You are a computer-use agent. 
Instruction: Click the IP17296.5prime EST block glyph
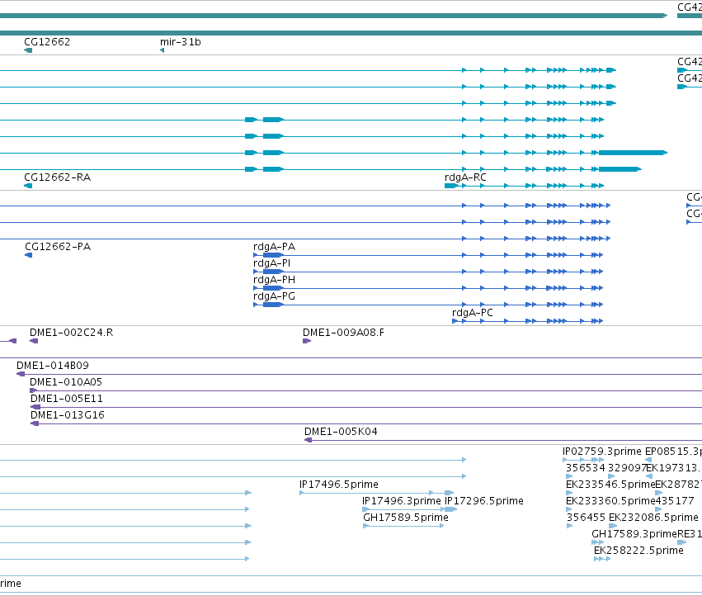[x=451, y=509]
